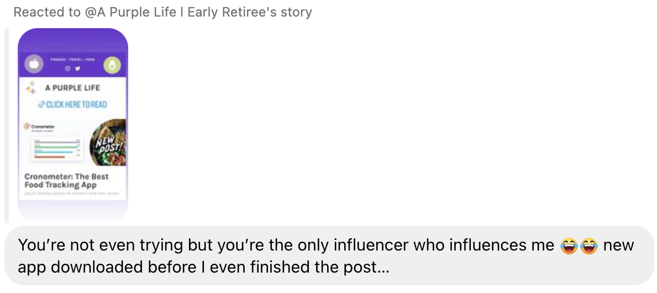Image resolution: width=657 pixels, height=293 pixels.
Task: Click the Twitter bird icon in story
Action: (x=77, y=68)
